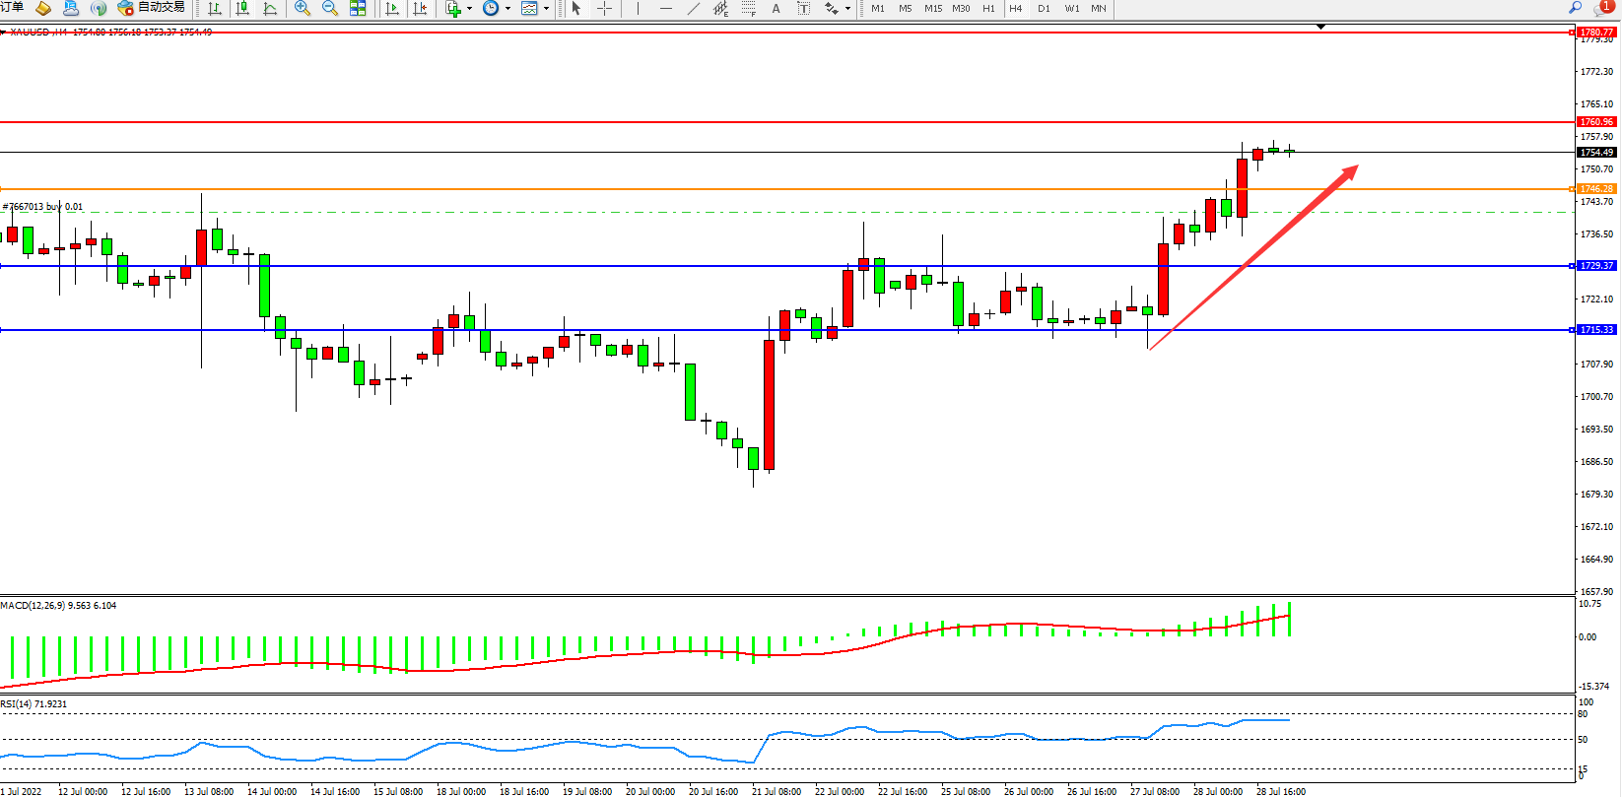Click the chart shift triangle marker
1622x797 pixels.
1321,27
